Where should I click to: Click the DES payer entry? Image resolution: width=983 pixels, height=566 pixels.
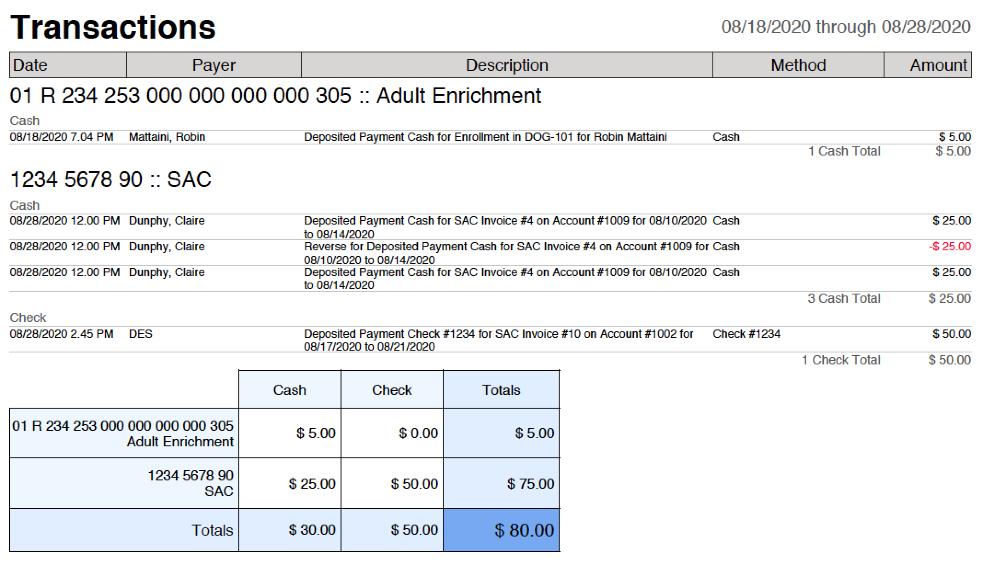click(140, 334)
